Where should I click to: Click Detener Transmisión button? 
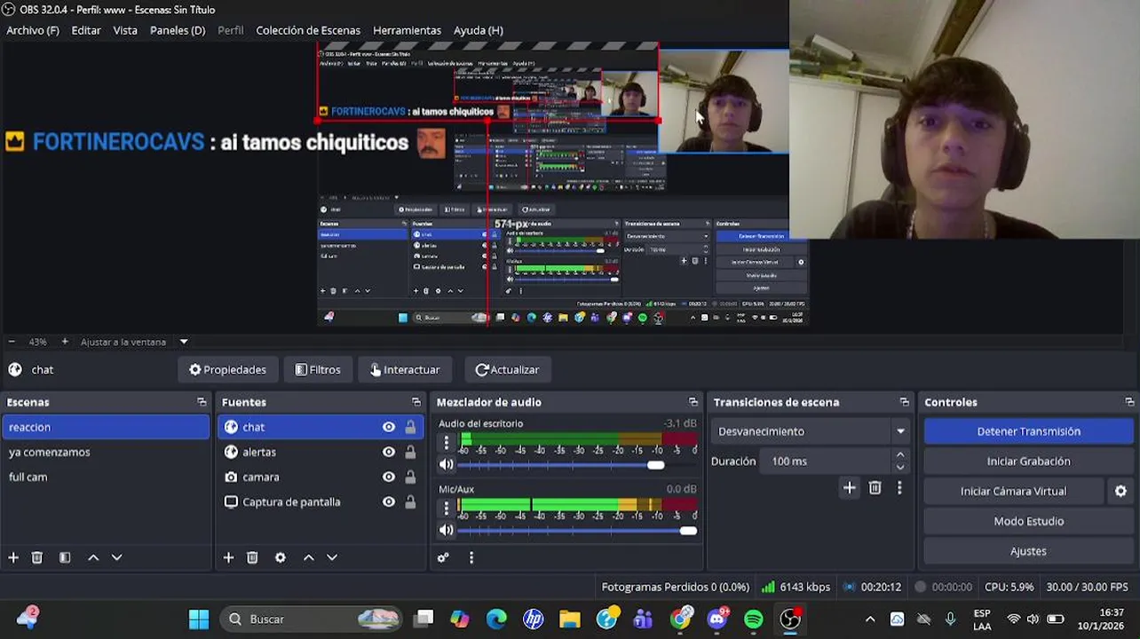point(1028,431)
